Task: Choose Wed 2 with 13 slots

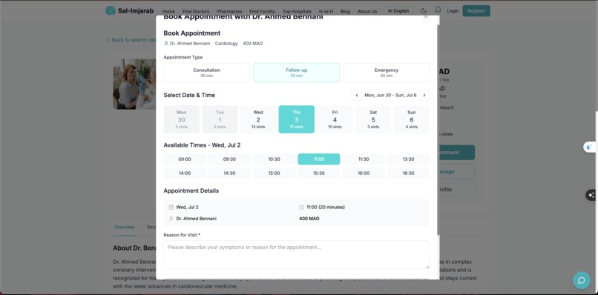Action: [258, 119]
